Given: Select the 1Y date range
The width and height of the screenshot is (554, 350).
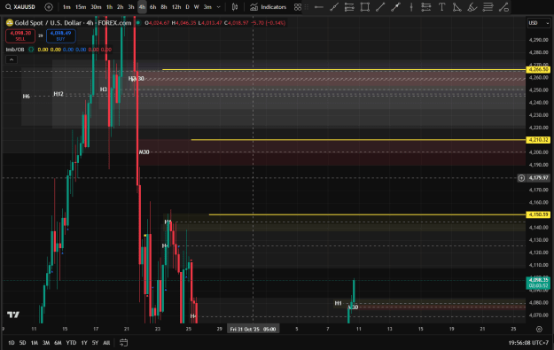Looking at the screenshot, I should pos(84,343).
